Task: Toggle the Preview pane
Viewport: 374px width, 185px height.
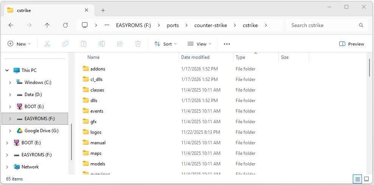Action: click(352, 44)
